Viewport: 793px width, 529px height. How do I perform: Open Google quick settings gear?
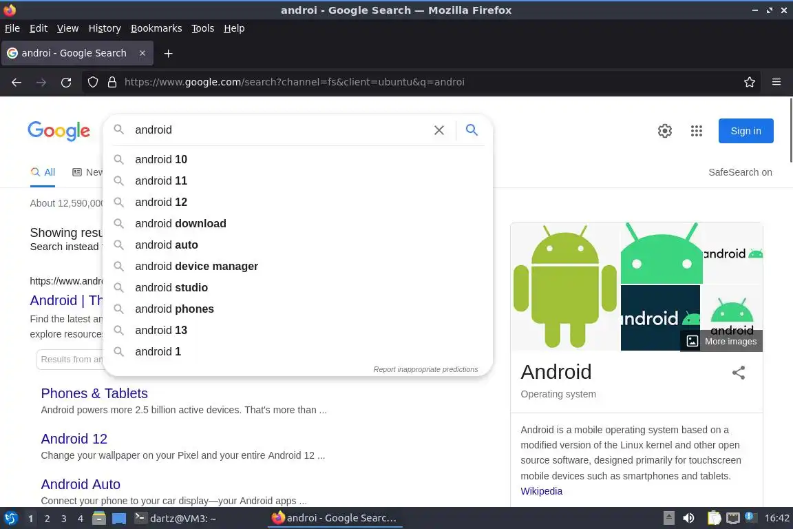(664, 131)
